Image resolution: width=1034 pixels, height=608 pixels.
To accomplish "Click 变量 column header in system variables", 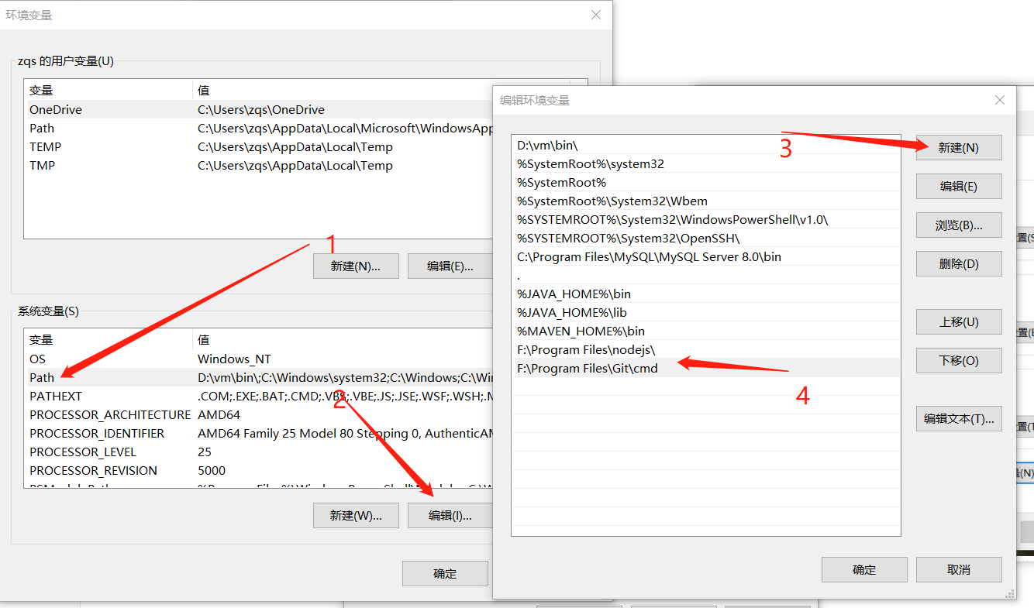I will (x=108, y=339).
